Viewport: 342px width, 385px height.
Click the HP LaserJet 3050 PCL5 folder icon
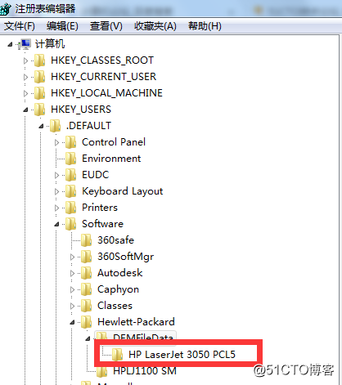(x=118, y=355)
